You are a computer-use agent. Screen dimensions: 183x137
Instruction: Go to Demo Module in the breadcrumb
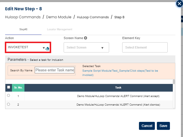pyautogui.click(x=59, y=17)
